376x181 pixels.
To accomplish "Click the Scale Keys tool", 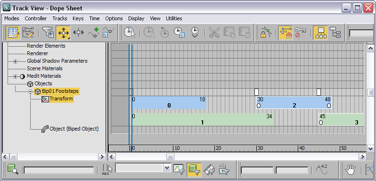I will point(108,33).
